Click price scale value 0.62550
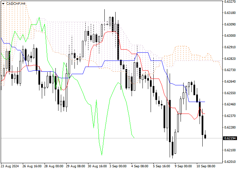This screenshot has height=170, width=238. (230, 93)
